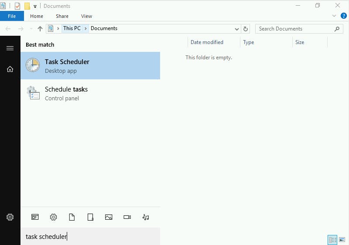Filter search results by Documents icon
The width and height of the screenshot is (349, 245).
coord(72,217)
